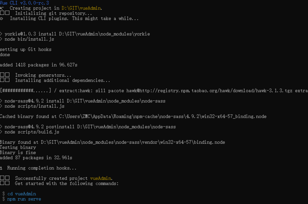Click the box glyphs before "Initializing git repository"
Image resolution: width=308 pixels, height=204 pixels.
pyautogui.click(x=5, y=13)
